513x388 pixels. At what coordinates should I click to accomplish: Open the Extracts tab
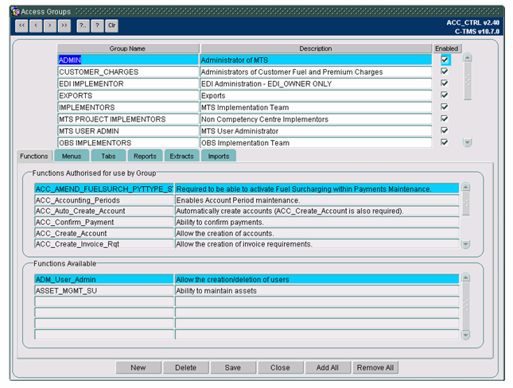181,156
